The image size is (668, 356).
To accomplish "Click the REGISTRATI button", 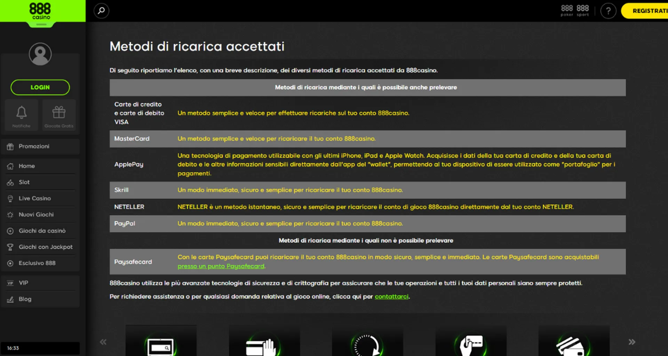I will coord(645,11).
